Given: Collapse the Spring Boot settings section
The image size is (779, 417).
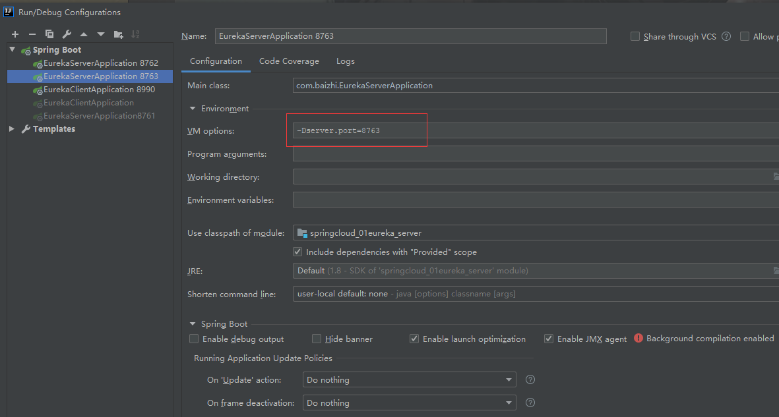Looking at the screenshot, I should click(x=193, y=323).
